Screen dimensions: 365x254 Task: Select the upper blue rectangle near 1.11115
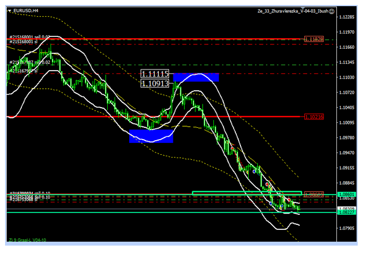tap(195, 77)
